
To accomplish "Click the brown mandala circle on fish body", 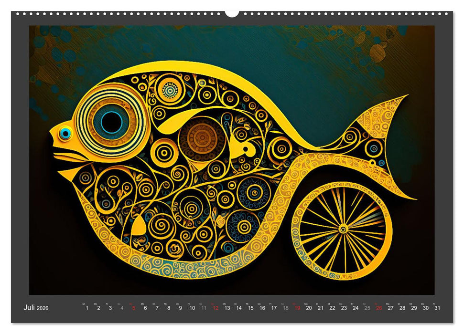I will (x=201, y=138).
